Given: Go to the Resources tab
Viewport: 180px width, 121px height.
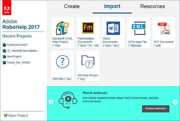Looking at the screenshot, I should point(153,6).
